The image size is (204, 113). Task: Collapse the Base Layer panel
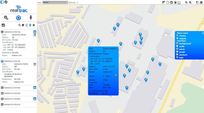pyautogui.click(x=203, y=33)
